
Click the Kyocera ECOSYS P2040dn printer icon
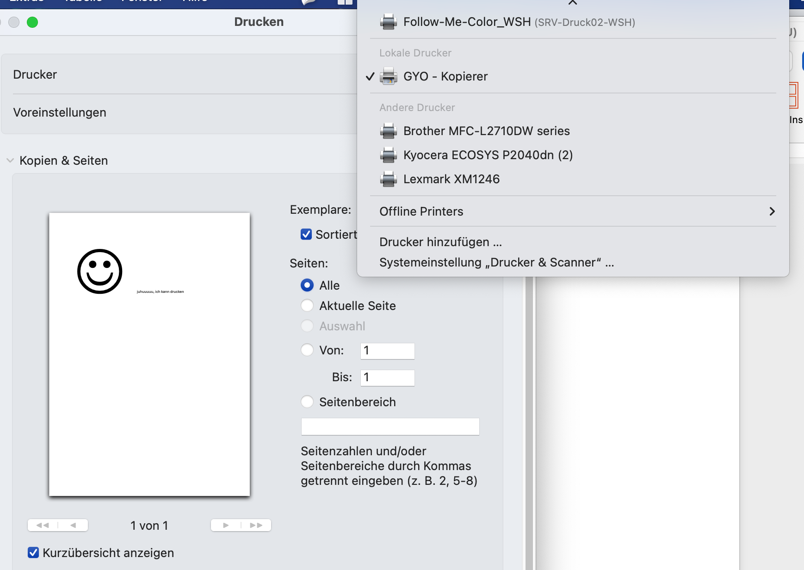(388, 155)
